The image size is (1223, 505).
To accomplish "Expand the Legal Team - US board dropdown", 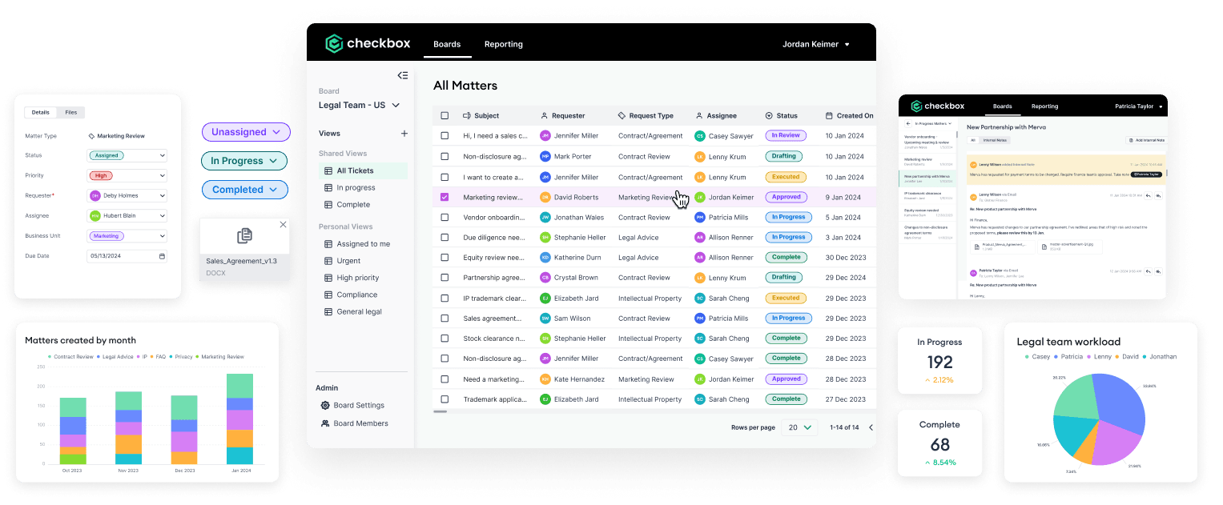I will pos(396,106).
